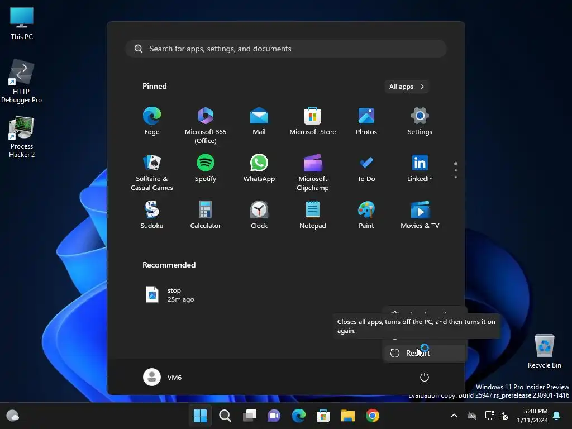Click the network status tray icon
Image resolution: width=572 pixels, height=429 pixels.
pos(489,416)
